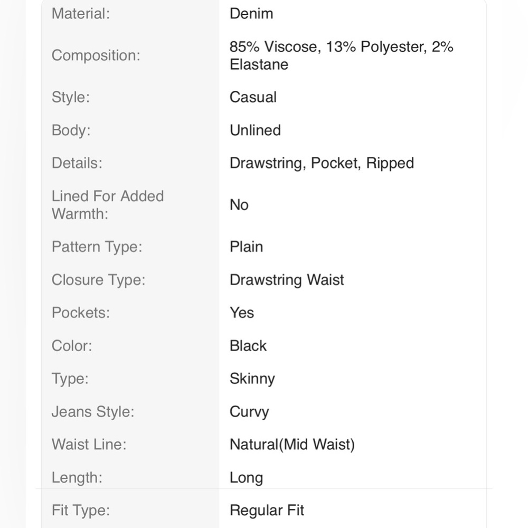Select the Curvy jeans style value
The width and height of the screenshot is (528, 528).
pyautogui.click(x=249, y=412)
